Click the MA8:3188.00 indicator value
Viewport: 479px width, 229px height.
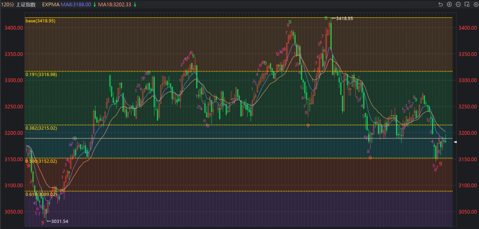pyautogui.click(x=76, y=4)
